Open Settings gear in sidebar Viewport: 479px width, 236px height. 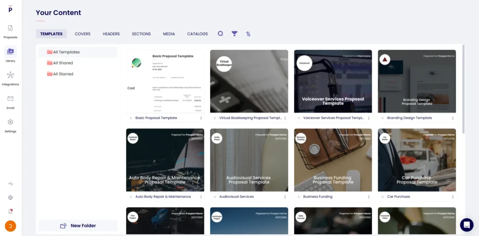10,125
